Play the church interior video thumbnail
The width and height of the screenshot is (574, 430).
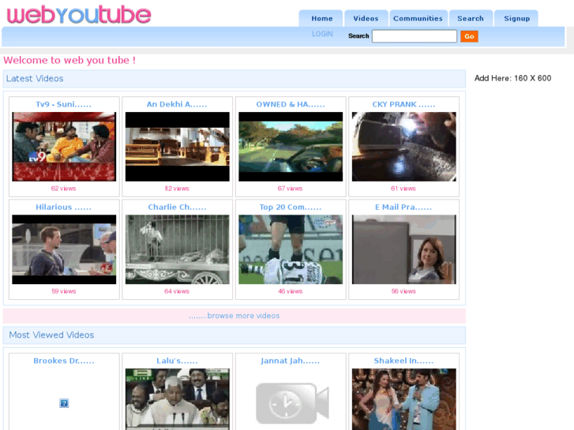(177, 147)
